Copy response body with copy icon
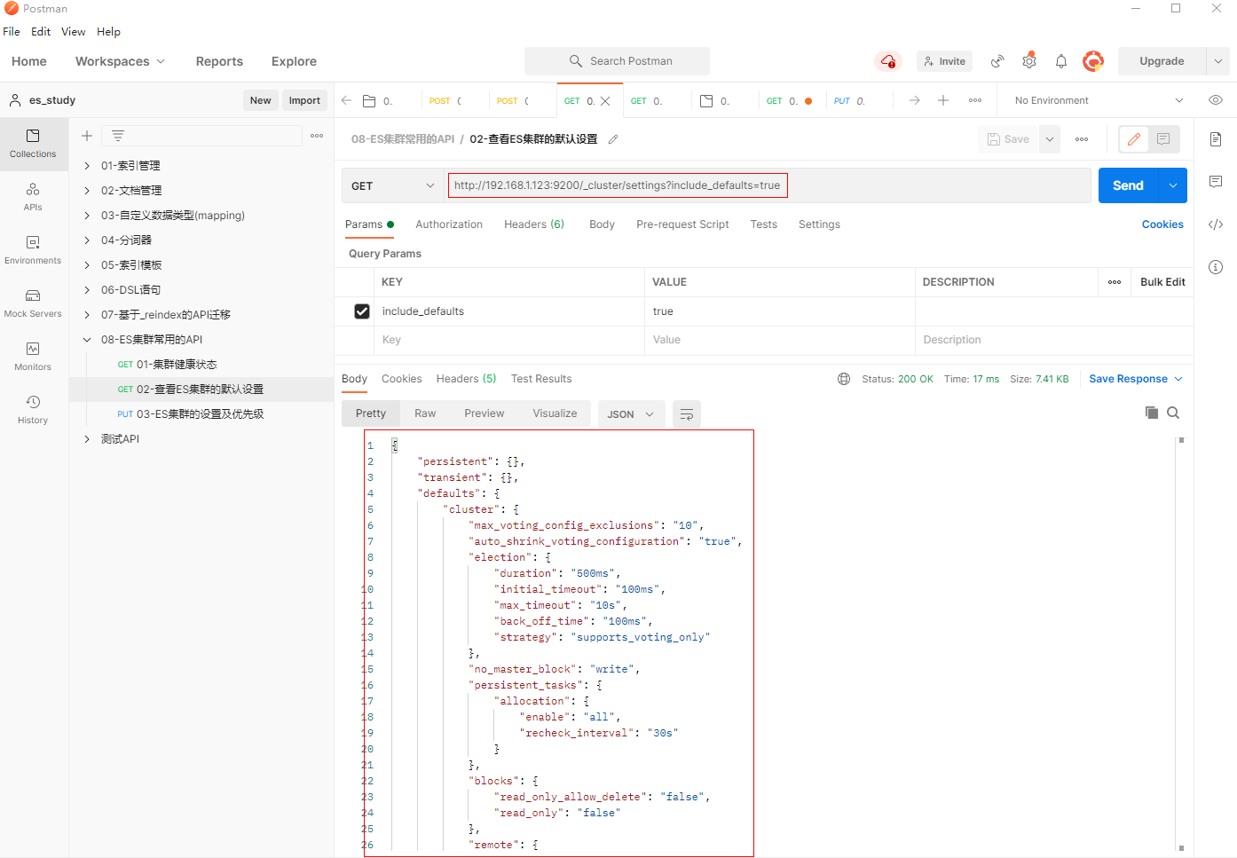This screenshot has width=1237, height=858. tap(1151, 413)
